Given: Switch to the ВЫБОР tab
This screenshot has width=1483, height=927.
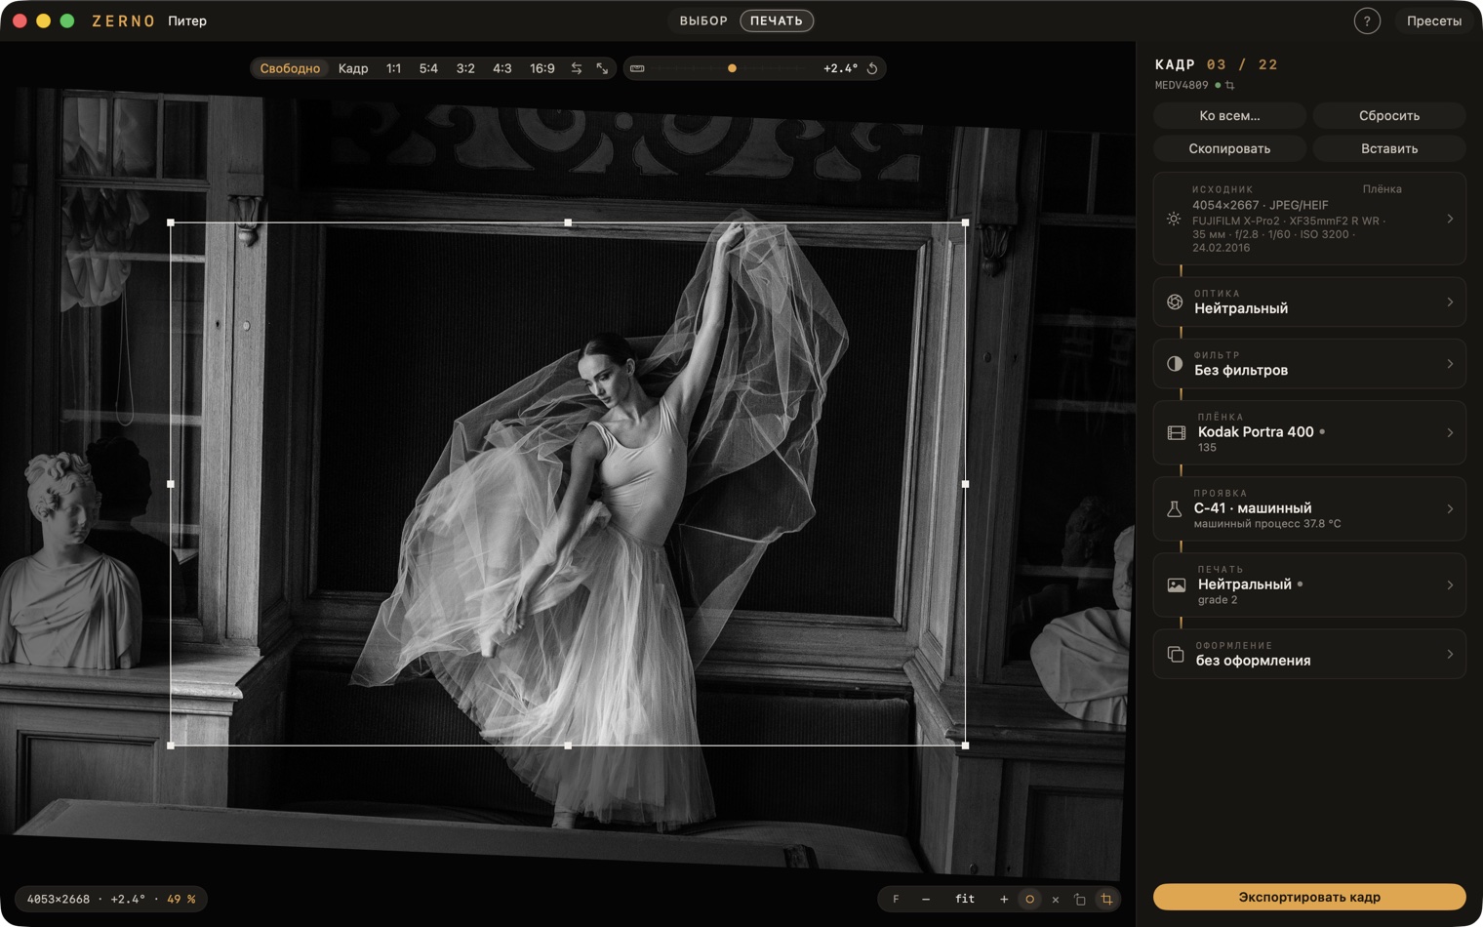Looking at the screenshot, I should coord(703,20).
